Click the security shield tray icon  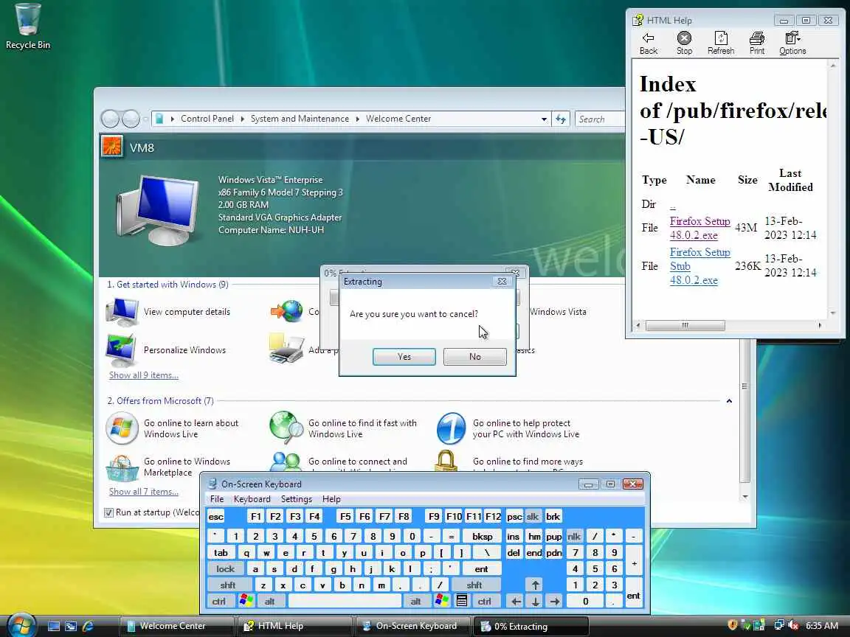point(733,625)
